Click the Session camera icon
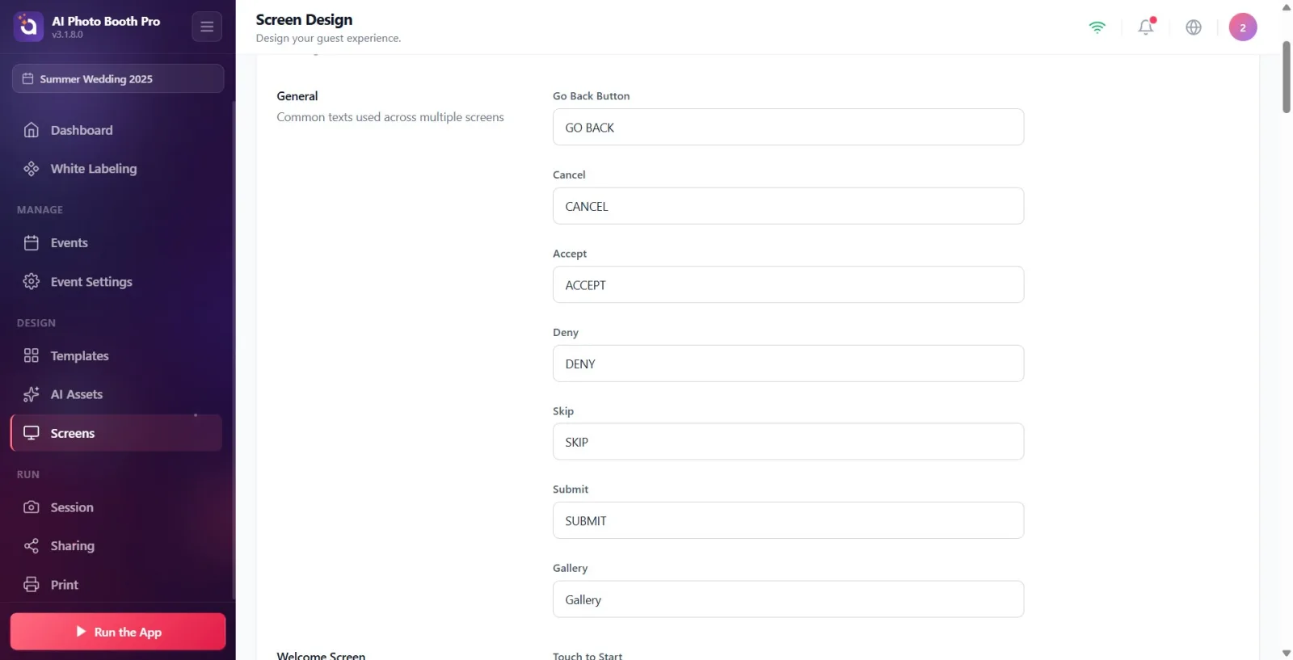The width and height of the screenshot is (1293, 660). click(32, 507)
